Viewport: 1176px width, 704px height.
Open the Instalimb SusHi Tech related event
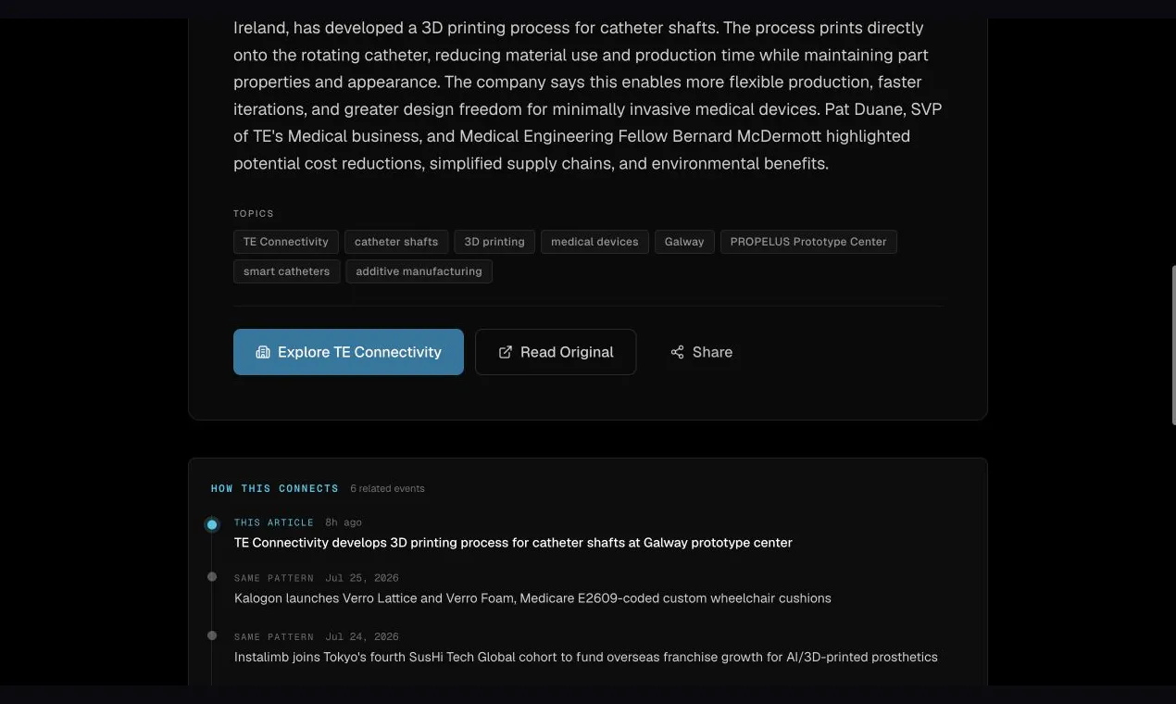pyautogui.click(x=586, y=657)
